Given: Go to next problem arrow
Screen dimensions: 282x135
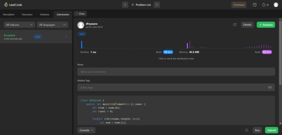Looking at the screenshot, I should [157, 5].
